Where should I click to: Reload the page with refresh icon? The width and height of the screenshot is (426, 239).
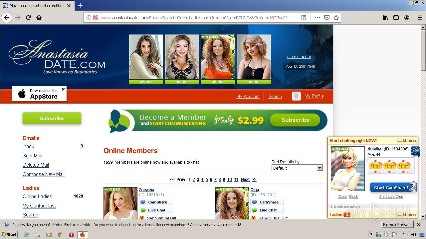(28, 18)
